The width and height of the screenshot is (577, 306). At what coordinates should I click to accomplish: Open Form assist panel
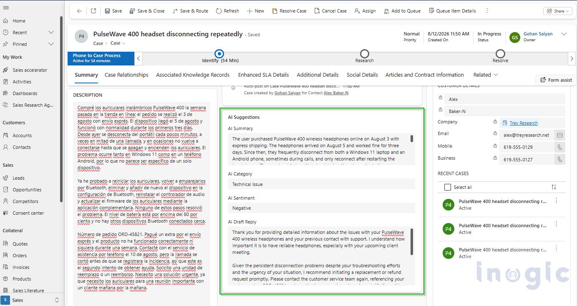tap(556, 80)
